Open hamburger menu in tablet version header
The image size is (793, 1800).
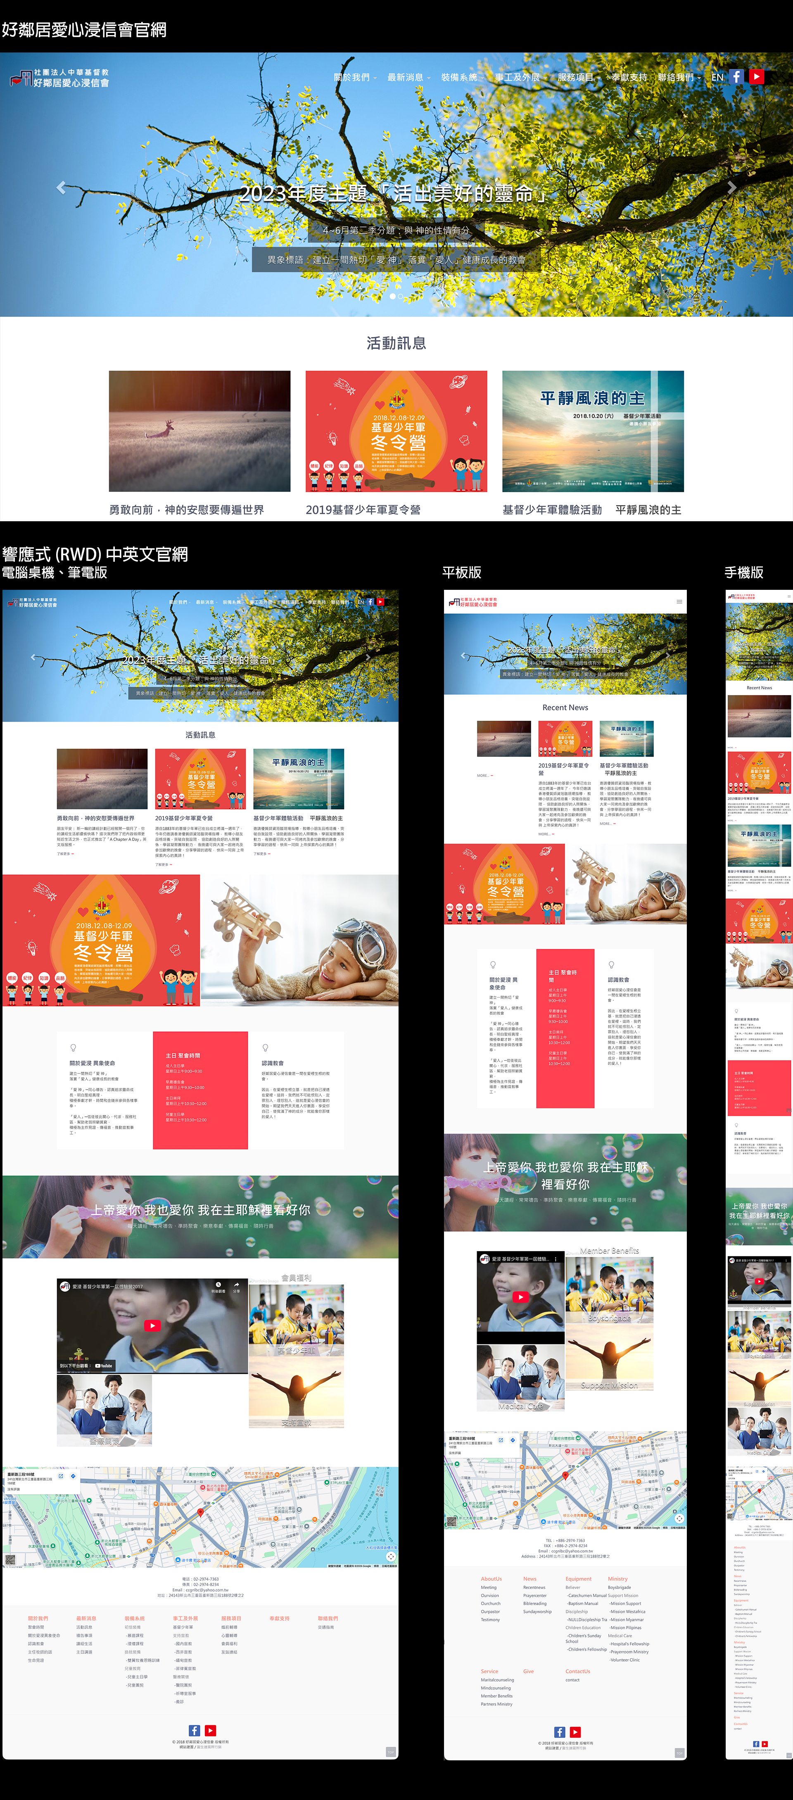(679, 602)
